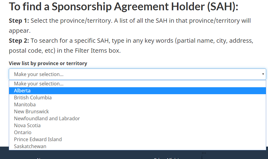The height and width of the screenshot is (159, 268).
Task: Click the partially visible Prime Minister footer link
Action: tap(168, 158)
